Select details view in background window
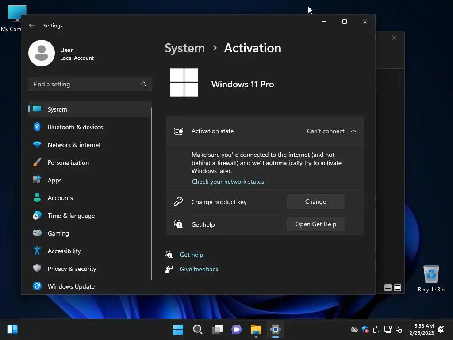The image size is (453, 340). click(x=388, y=288)
